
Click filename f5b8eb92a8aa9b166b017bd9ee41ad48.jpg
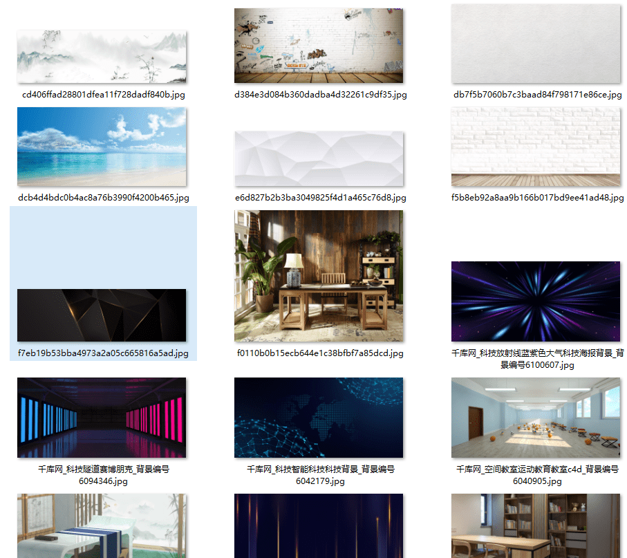coord(537,198)
